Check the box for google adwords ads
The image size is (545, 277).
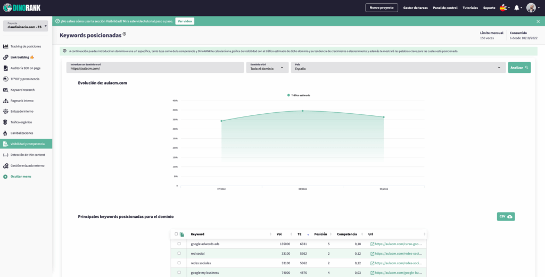pyautogui.click(x=179, y=244)
